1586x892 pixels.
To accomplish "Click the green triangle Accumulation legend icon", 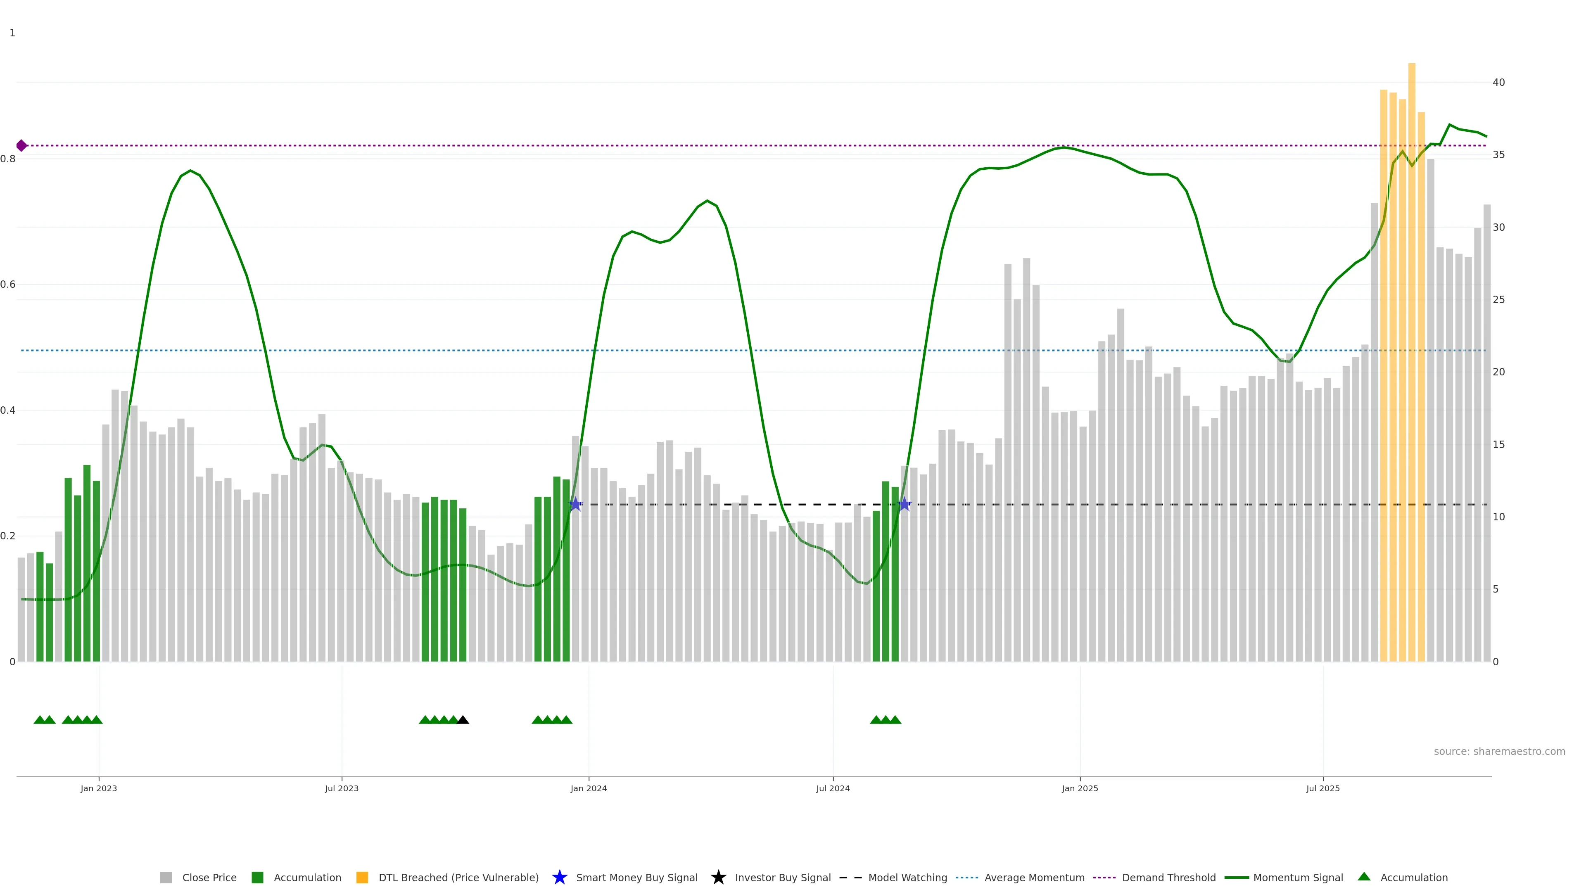I will click(1364, 877).
